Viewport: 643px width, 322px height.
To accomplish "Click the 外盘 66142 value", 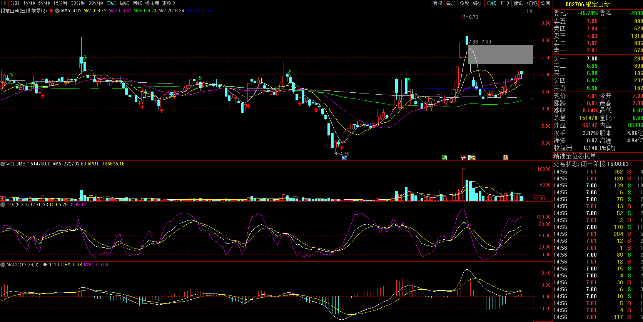I will pos(590,125).
